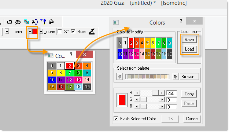Viewport: 229px width, 132px height.
Task: Enable the XY checkbox
Action: [60, 31]
